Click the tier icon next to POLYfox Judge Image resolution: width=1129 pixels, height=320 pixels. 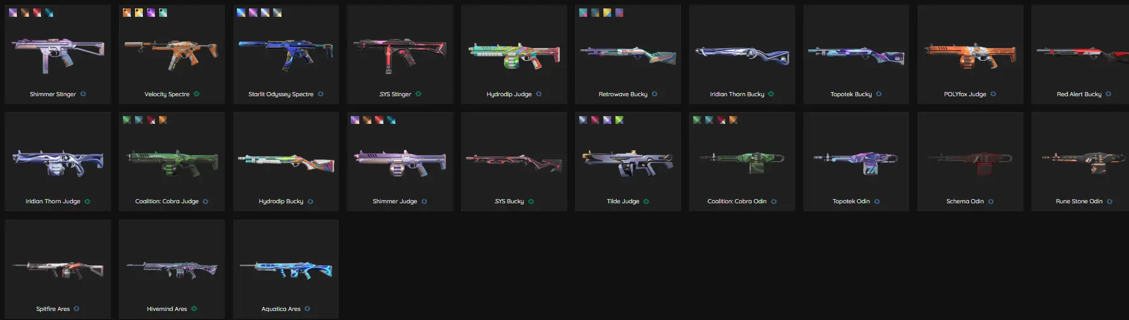[993, 94]
